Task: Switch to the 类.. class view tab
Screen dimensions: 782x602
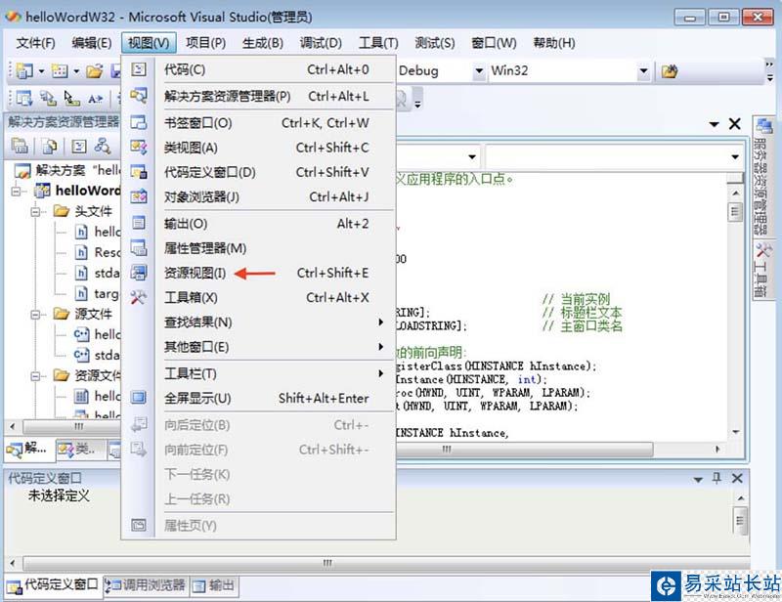Action: point(79,450)
